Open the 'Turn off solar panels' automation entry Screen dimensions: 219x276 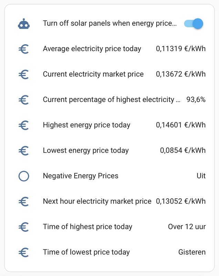pos(109,23)
